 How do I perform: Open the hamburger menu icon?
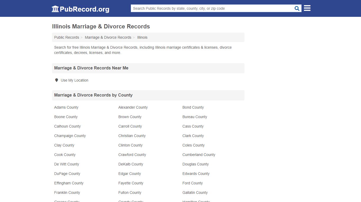tap(307, 8)
